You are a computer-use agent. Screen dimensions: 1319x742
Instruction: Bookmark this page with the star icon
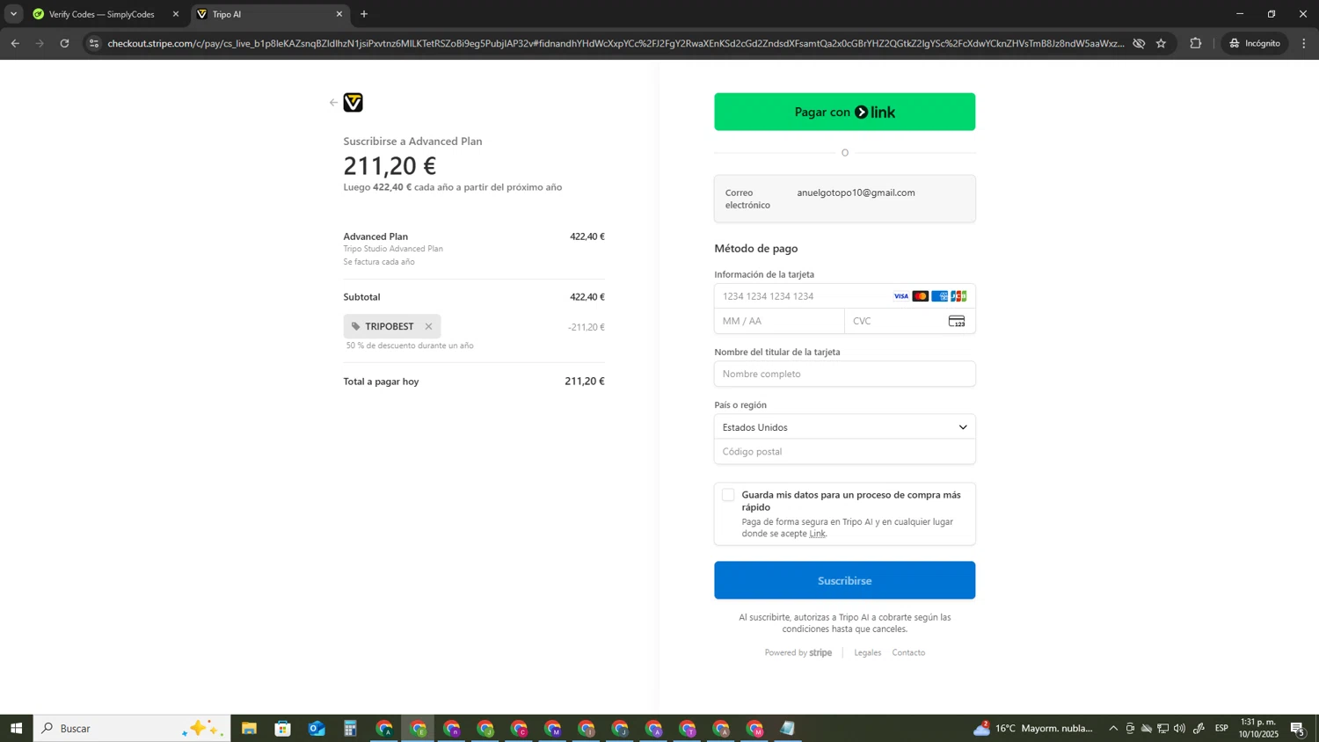click(x=1161, y=43)
